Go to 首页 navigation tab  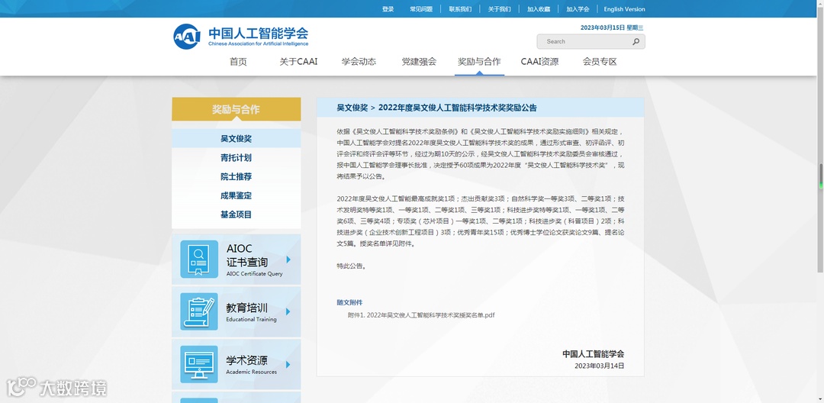[x=238, y=62]
